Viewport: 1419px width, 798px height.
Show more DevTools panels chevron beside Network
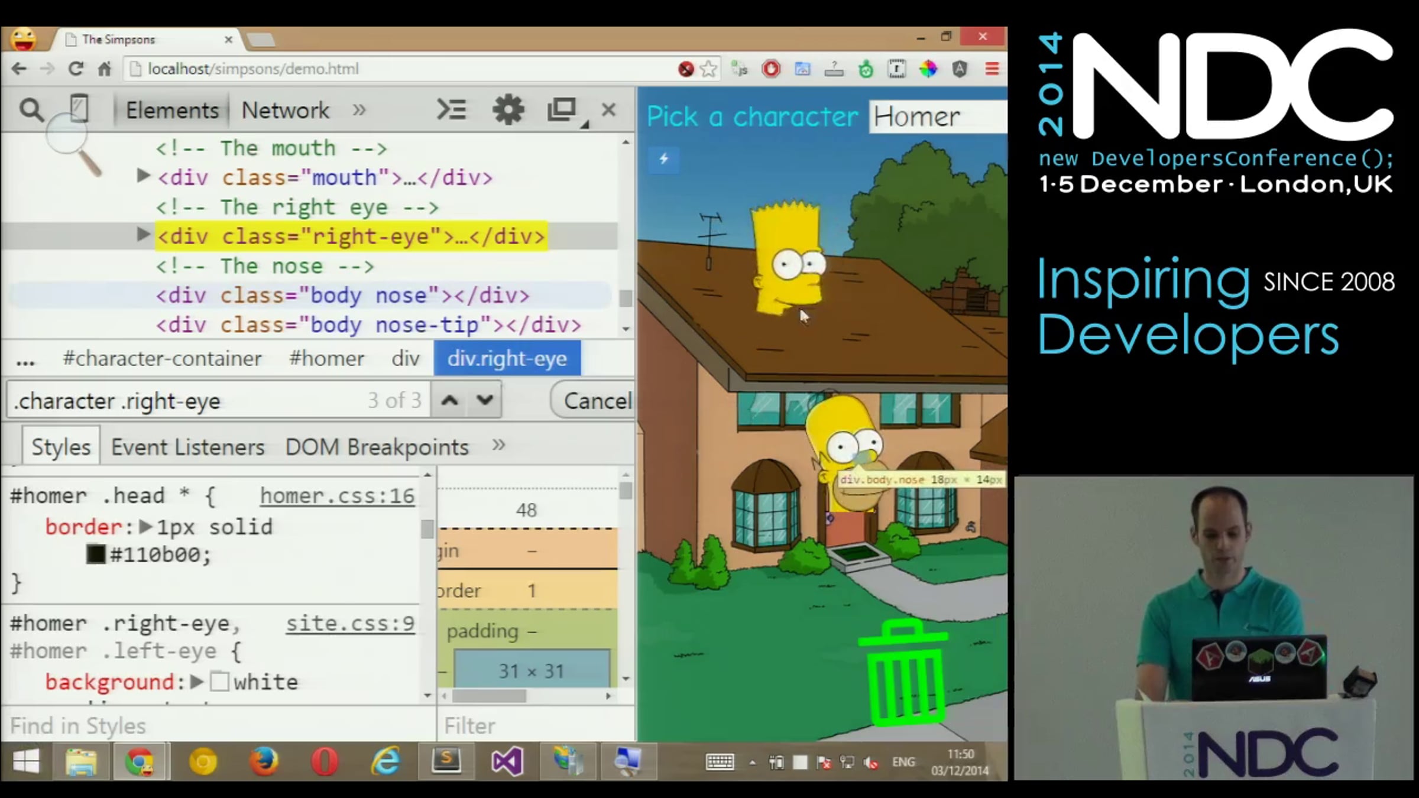point(359,110)
